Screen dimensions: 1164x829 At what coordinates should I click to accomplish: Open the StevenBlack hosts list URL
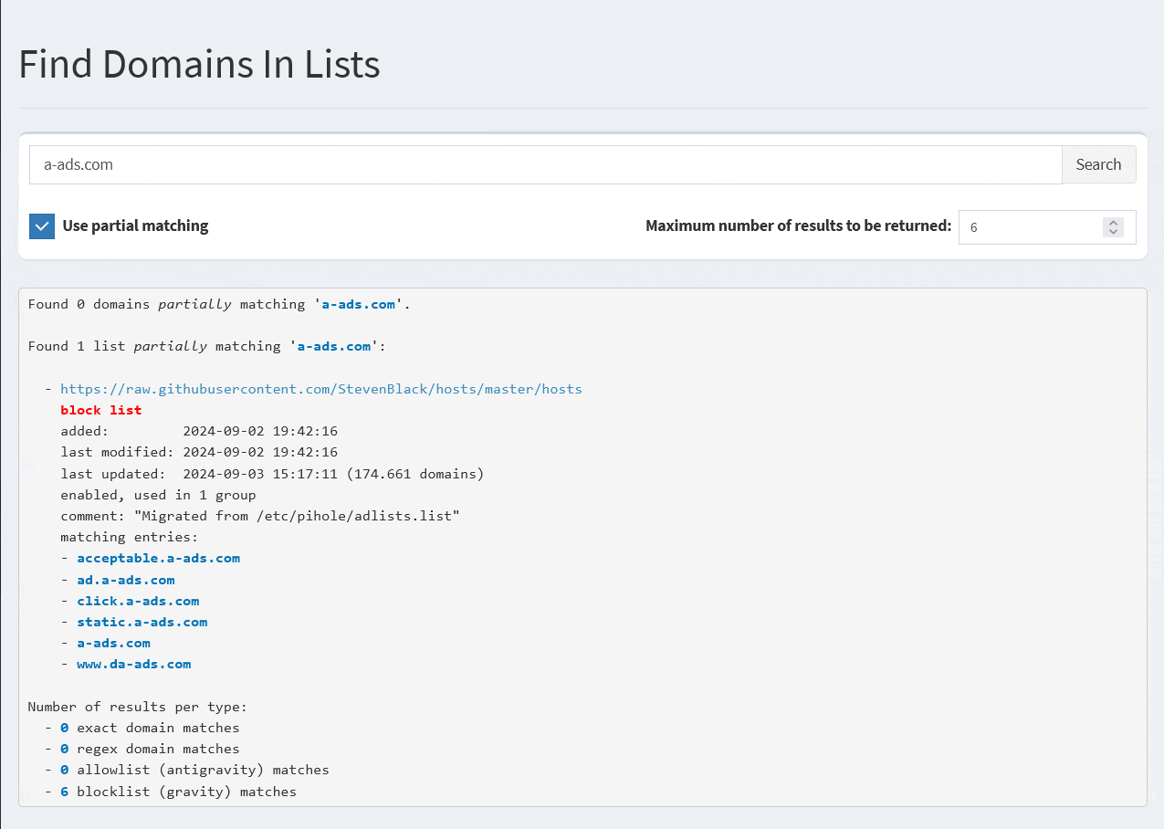[320, 389]
